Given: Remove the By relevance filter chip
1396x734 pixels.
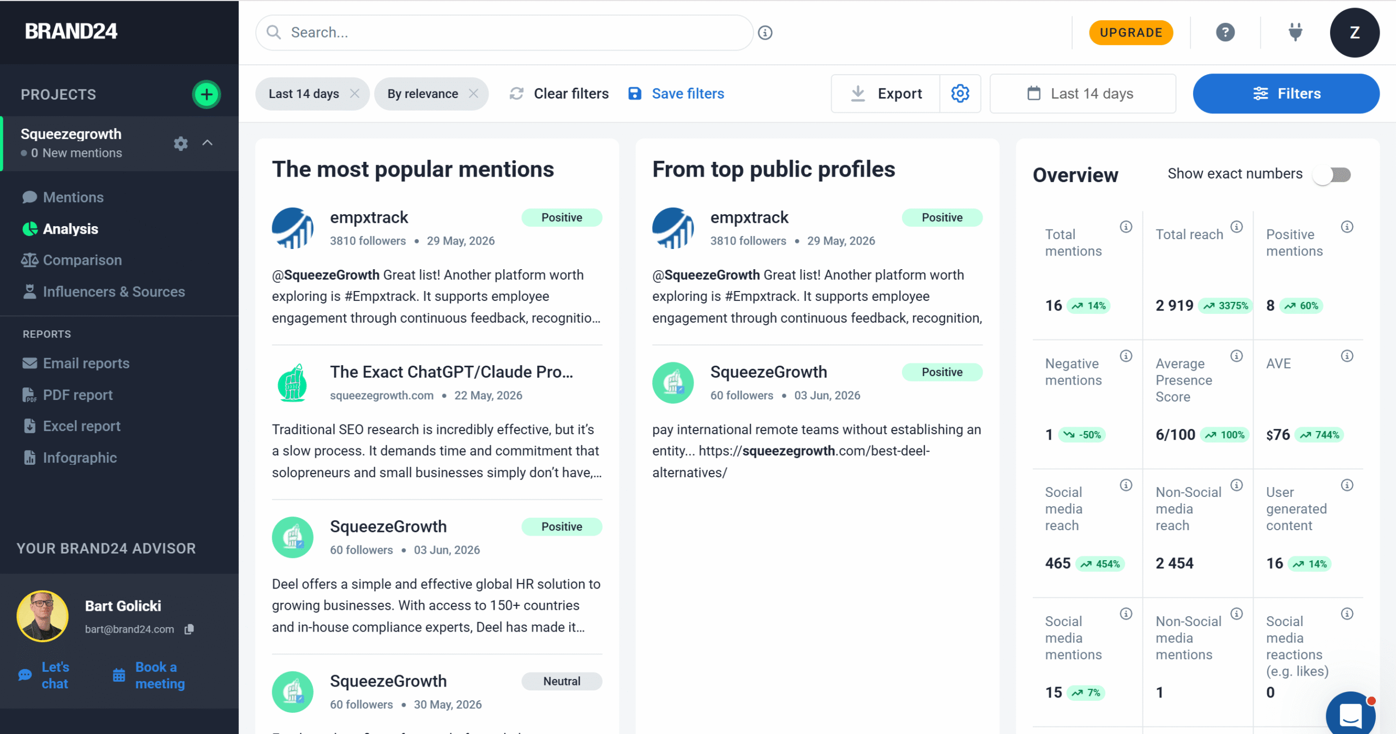Looking at the screenshot, I should [473, 94].
